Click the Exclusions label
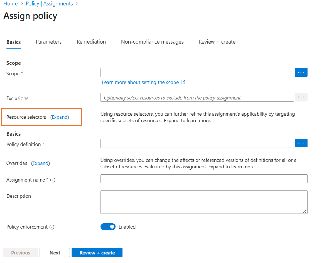 coord(17,98)
